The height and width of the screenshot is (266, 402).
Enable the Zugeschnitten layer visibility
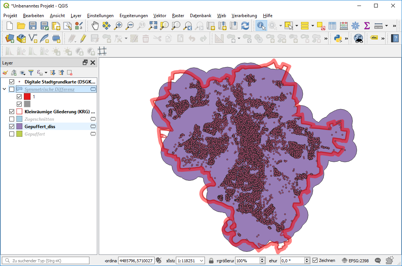coord(12,119)
